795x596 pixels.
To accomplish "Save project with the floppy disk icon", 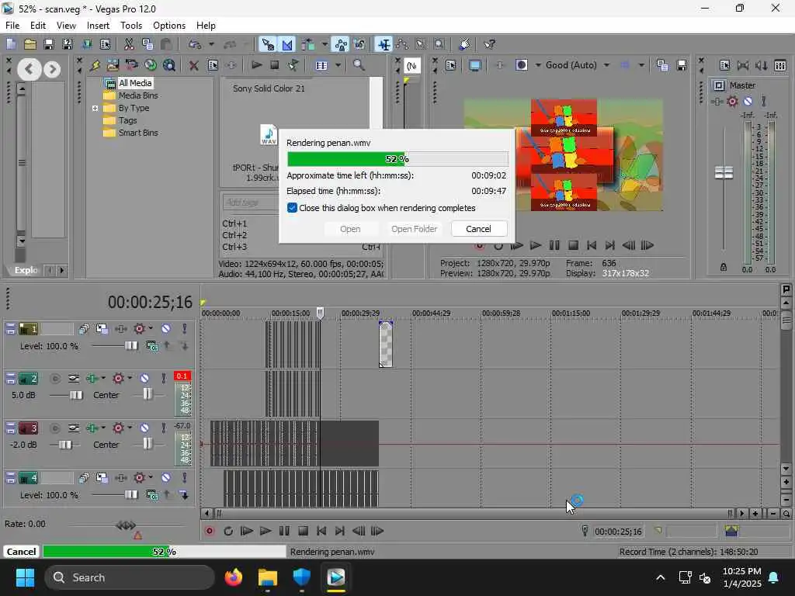I will (x=49, y=44).
